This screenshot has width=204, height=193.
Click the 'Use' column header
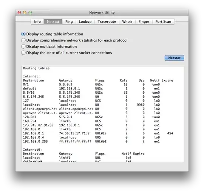point(142,80)
